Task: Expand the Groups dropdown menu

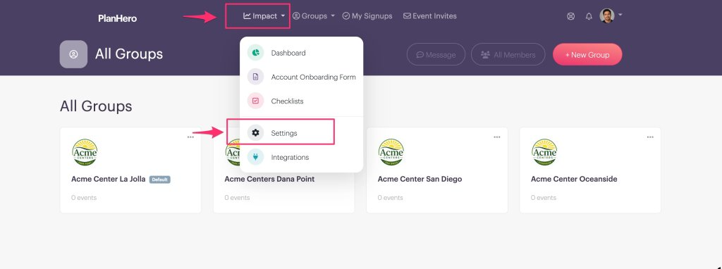Action: (x=314, y=15)
